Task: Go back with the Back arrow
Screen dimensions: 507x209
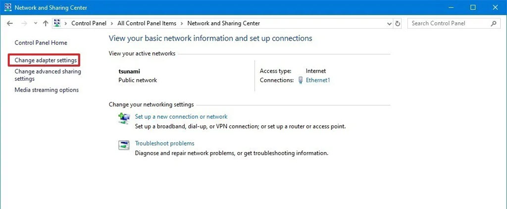Action: 10,23
